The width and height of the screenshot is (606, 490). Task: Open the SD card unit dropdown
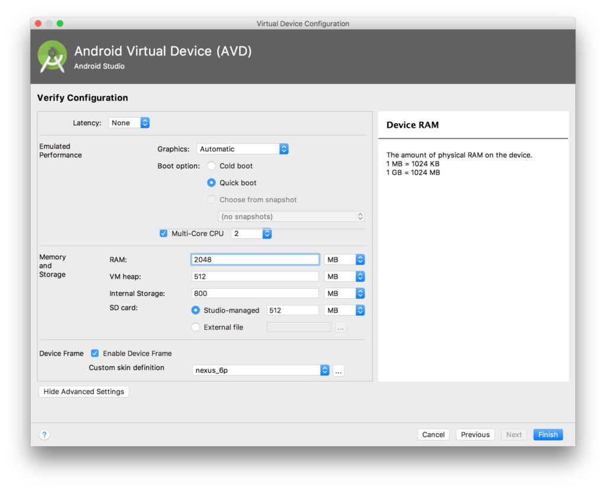pos(344,310)
